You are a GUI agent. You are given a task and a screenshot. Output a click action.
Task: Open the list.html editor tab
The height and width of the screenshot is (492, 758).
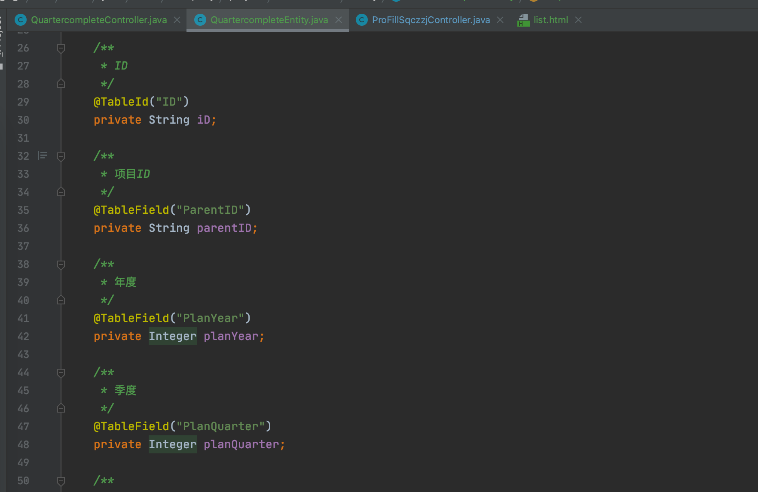click(x=550, y=20)
